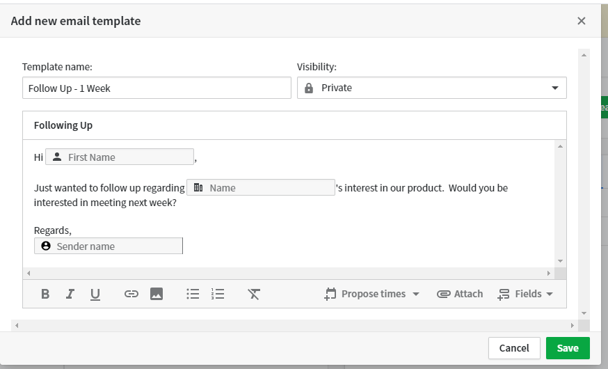
Task: Open the Visibility Private dropdown
Action: click(431, 88)
